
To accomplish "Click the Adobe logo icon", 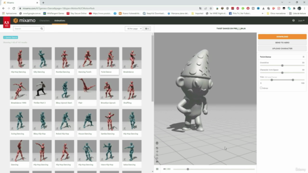I will (x=7, y=23).
